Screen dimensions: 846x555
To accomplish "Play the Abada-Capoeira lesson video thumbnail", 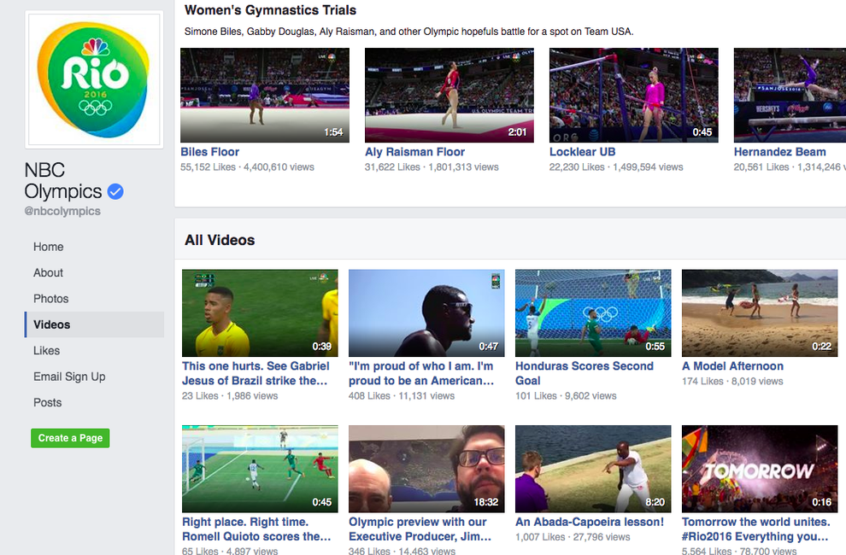I will [x=594, y=469].
